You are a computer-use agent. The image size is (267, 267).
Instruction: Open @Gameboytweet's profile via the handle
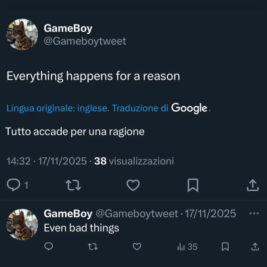click(x=85, y=41)
